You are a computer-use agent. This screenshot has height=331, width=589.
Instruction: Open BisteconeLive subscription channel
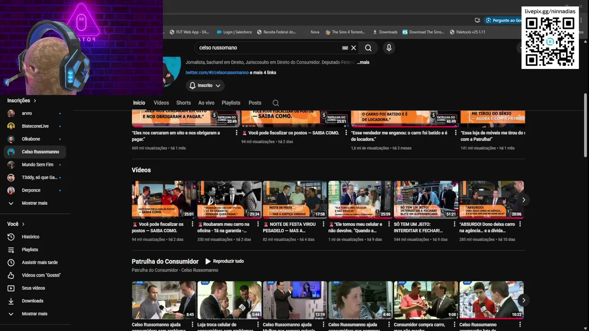tap(35, 126)
